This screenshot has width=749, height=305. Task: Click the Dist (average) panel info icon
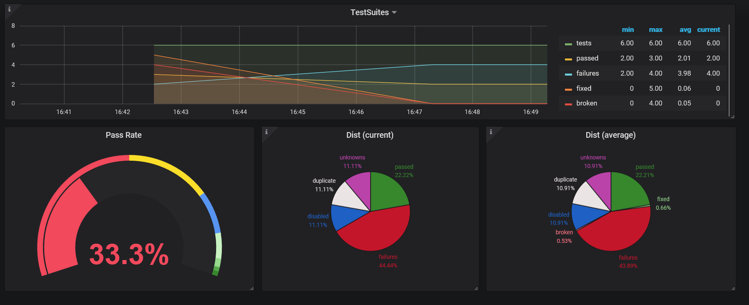491,132
